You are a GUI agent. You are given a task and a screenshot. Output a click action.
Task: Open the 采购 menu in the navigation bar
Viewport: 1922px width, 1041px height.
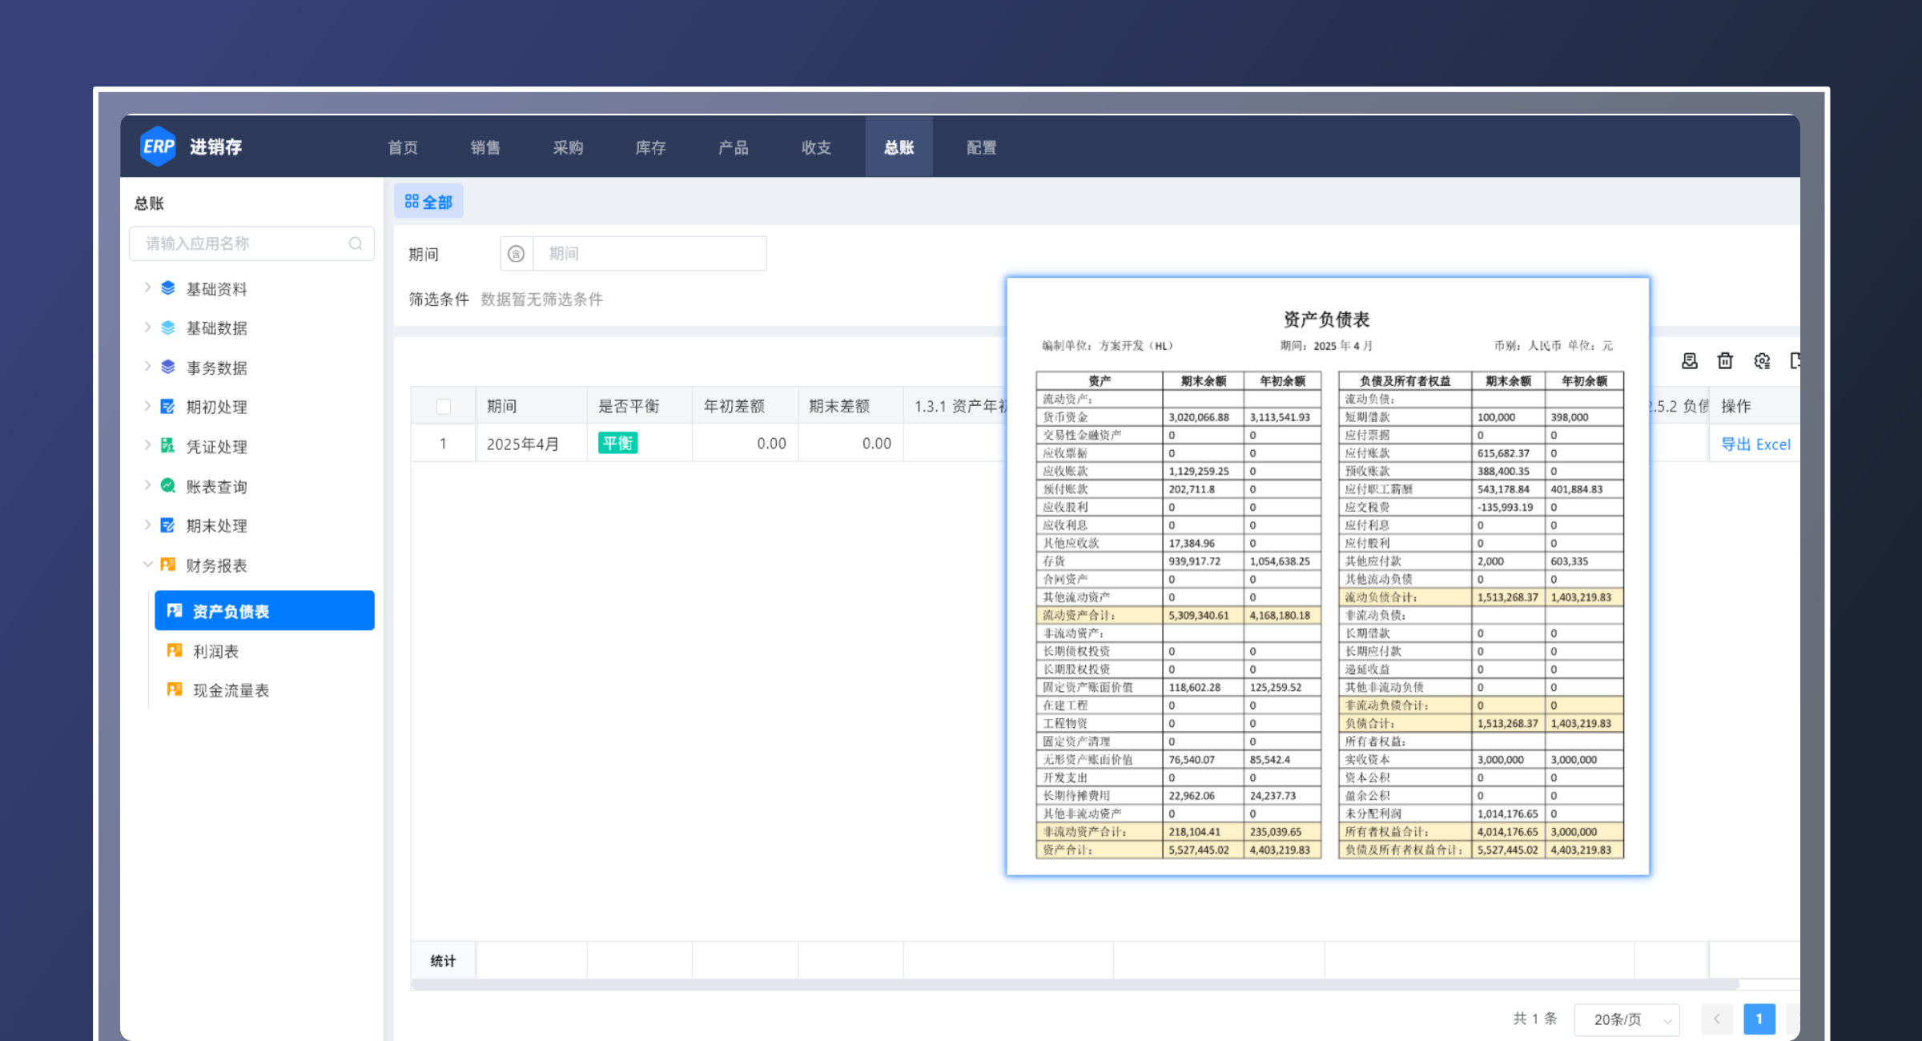tap(569, 147)
